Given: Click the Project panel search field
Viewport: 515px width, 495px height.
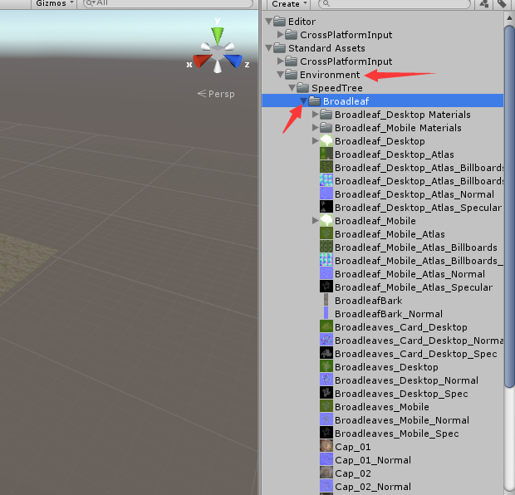Looking at the screenshot, I should point(395,4).
